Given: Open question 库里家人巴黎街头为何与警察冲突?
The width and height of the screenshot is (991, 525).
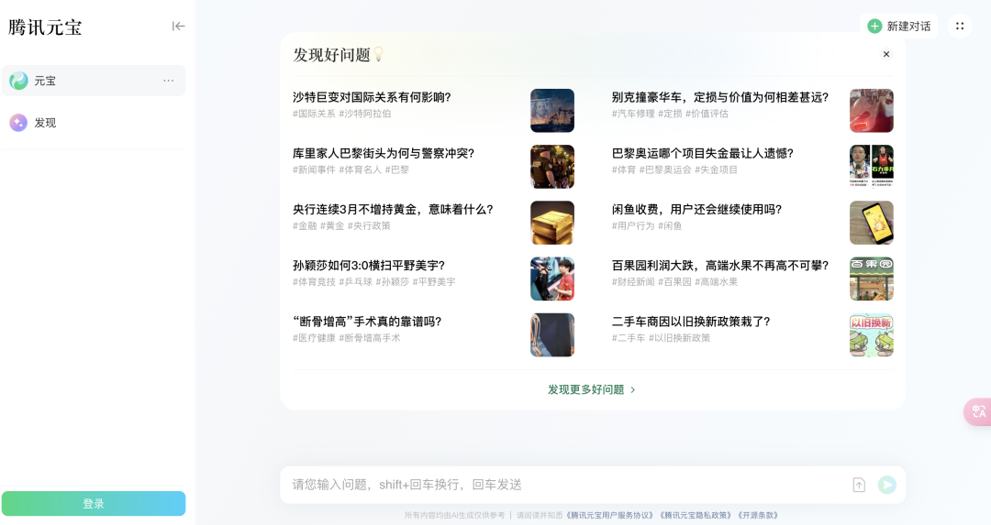Looking at the screenshot, I should point(384,153).
